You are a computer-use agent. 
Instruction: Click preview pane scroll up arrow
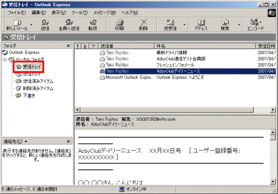click(273, 133)
